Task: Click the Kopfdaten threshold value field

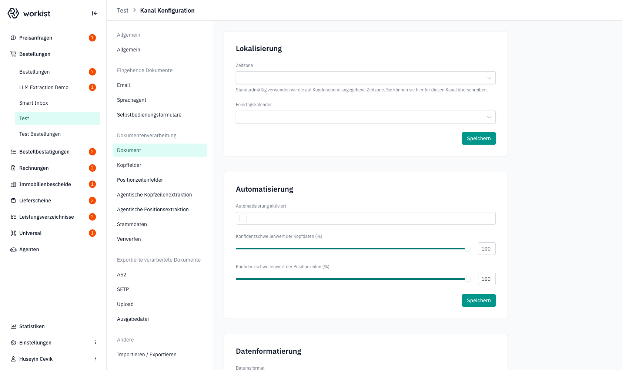Action: pos(486,249)
